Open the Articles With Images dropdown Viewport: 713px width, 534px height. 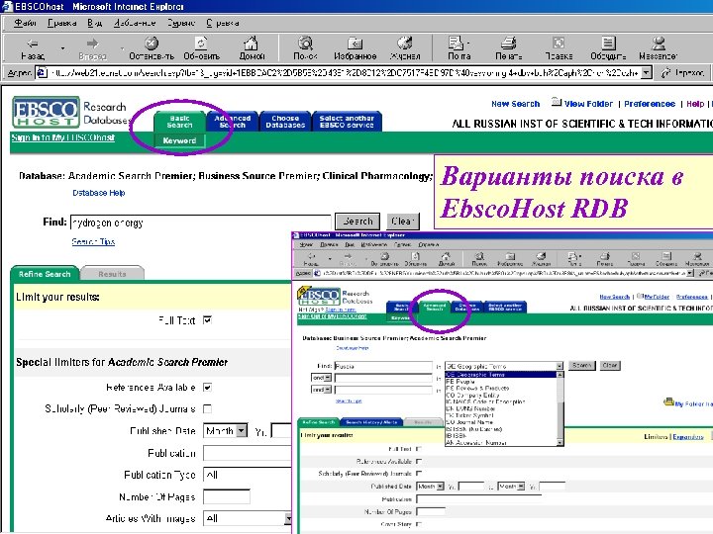288,518
